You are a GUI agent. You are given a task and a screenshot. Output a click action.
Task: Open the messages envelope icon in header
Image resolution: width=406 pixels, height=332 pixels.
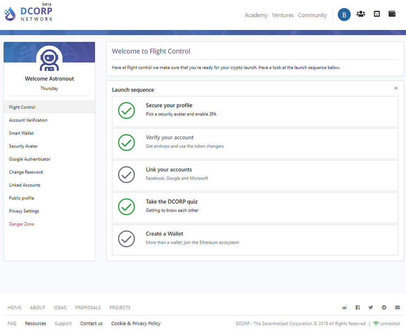[x=377, y=14]
